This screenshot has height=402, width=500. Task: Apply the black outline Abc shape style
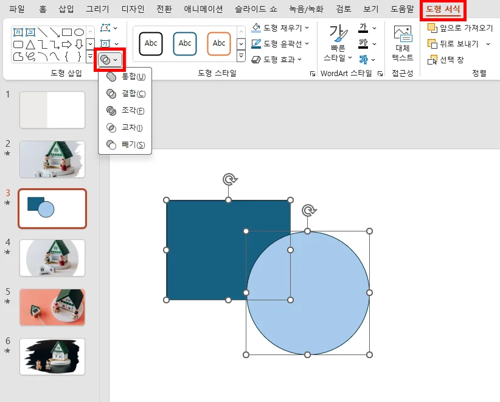pos(151,43)
